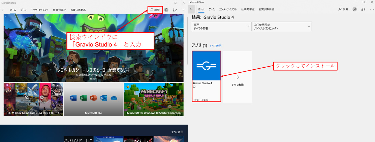This screenshot has height=142, width=375.
Task: Open downloads indicator in left window
Action: [x=175, y=10]
